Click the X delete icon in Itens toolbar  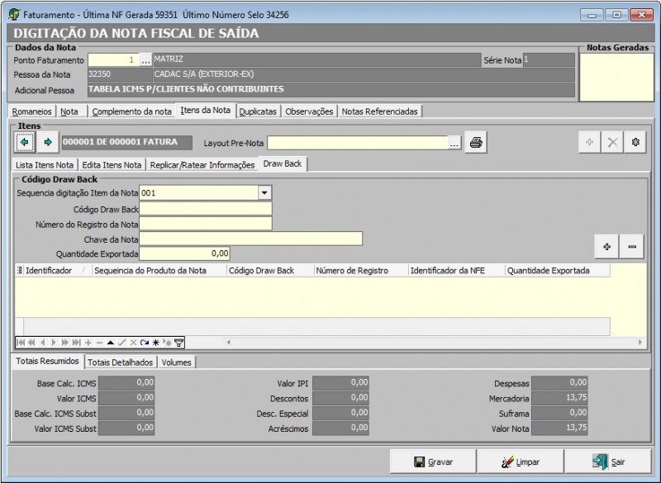(612, 143)
